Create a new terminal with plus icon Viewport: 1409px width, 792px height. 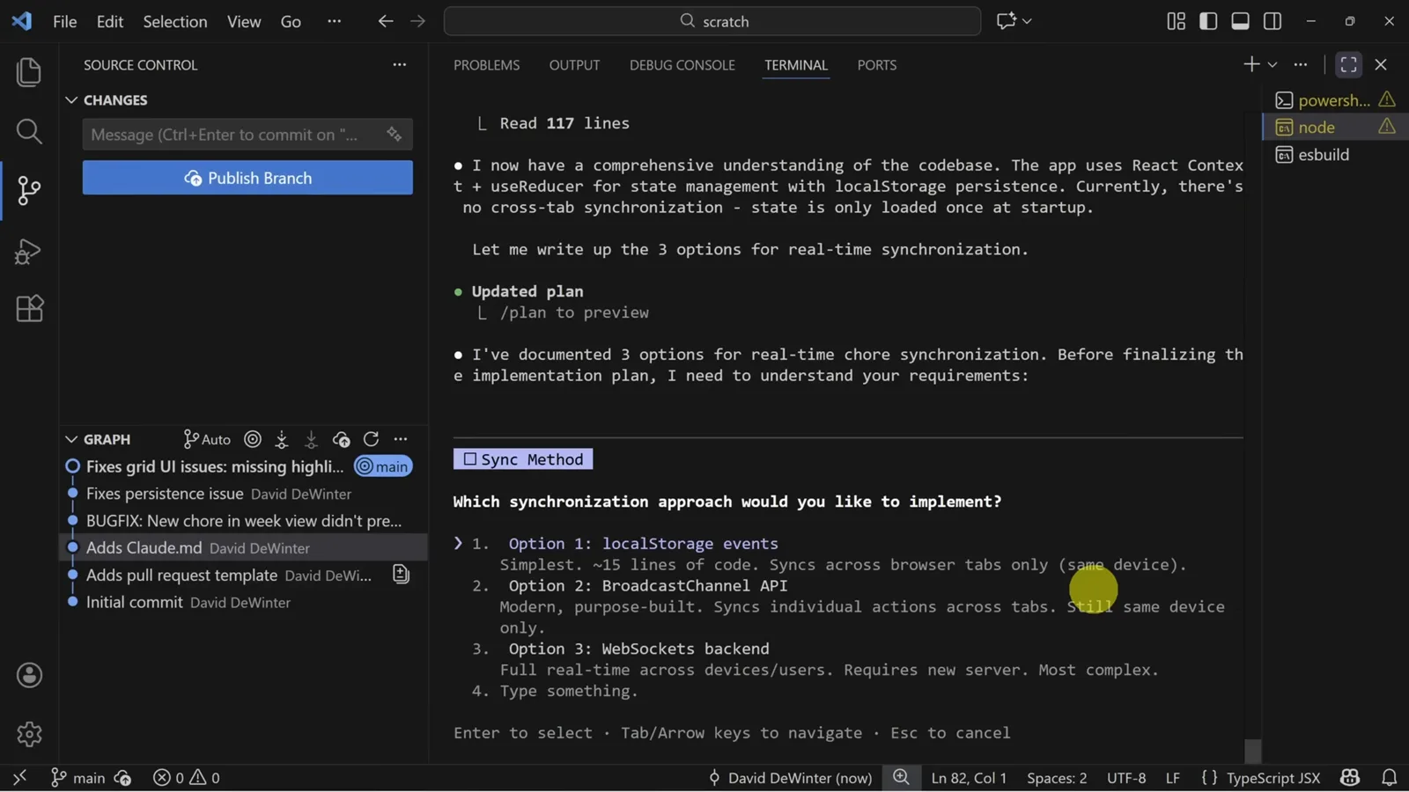click(1251, 64)
